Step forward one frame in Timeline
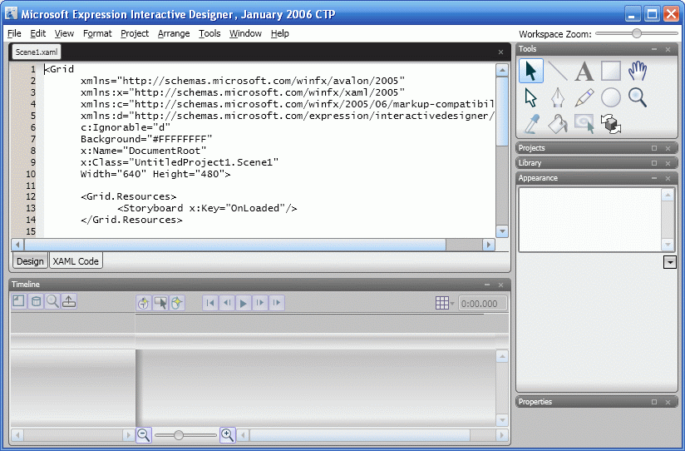685x451 pixels. pyautogui.click(x=260, y=303)
